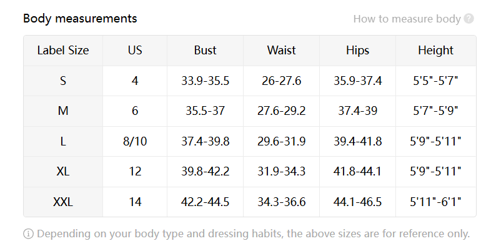Open the How to measure body link
This screenshot has height=251, width=491.
click(x=407, y=19)
